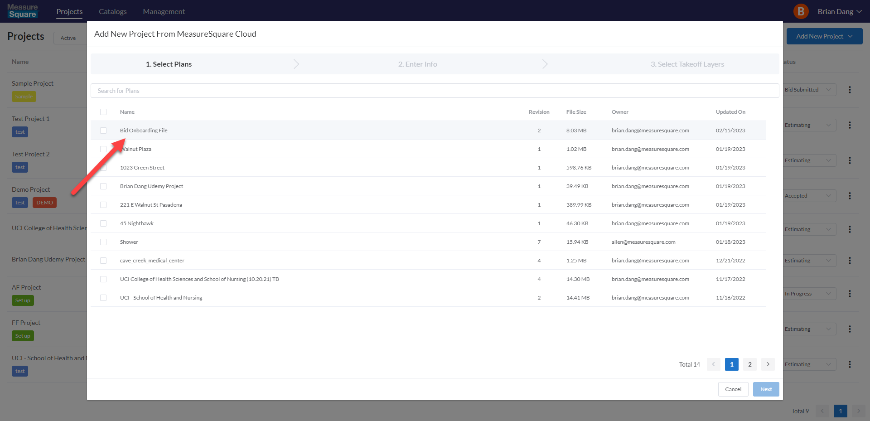Check the UCI - School of Health and Nursing checkbox
Viewport: 870px width, 421px height.
click(x=103, y=298)
